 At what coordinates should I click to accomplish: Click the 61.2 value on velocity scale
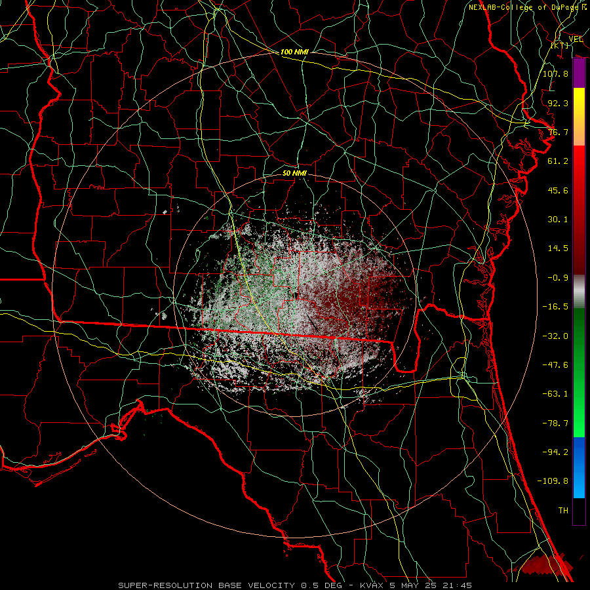click(558, 161)
